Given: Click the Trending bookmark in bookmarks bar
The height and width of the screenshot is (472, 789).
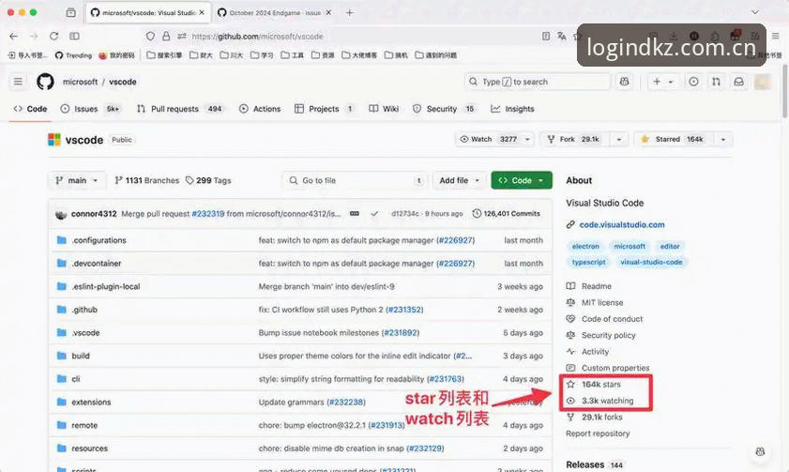Looking at the screenshot, I should [x=73, y=55].
